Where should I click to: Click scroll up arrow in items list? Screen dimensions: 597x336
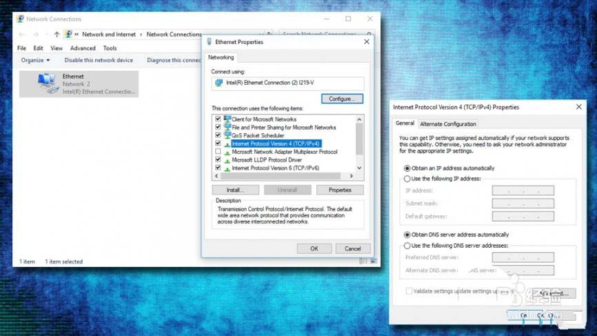pyautogui.click(x=359, y=119)
